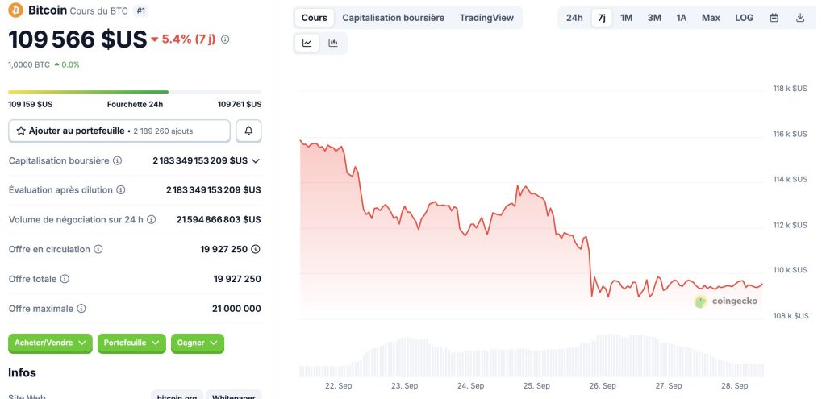This screenshot has height=399, width=826.
Task: Open the Gagner dropdown
Action: pyautogui.click(x=197, y=343)
